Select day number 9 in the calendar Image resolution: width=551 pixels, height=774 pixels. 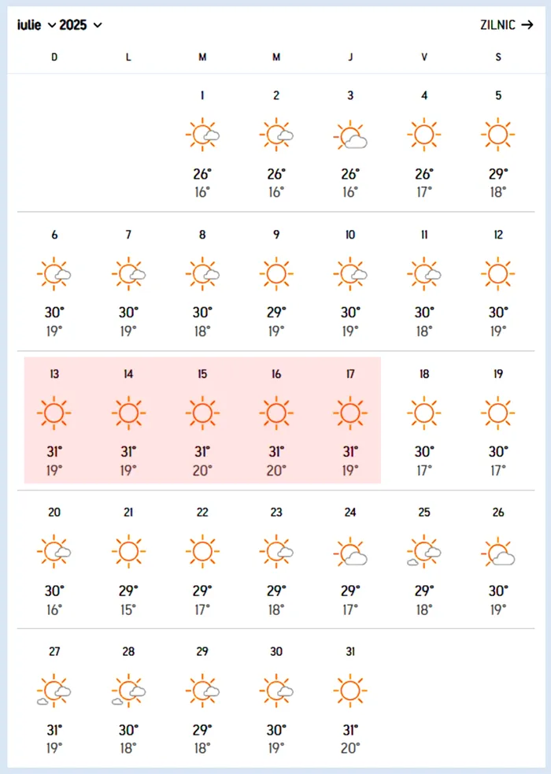point(276,235)
